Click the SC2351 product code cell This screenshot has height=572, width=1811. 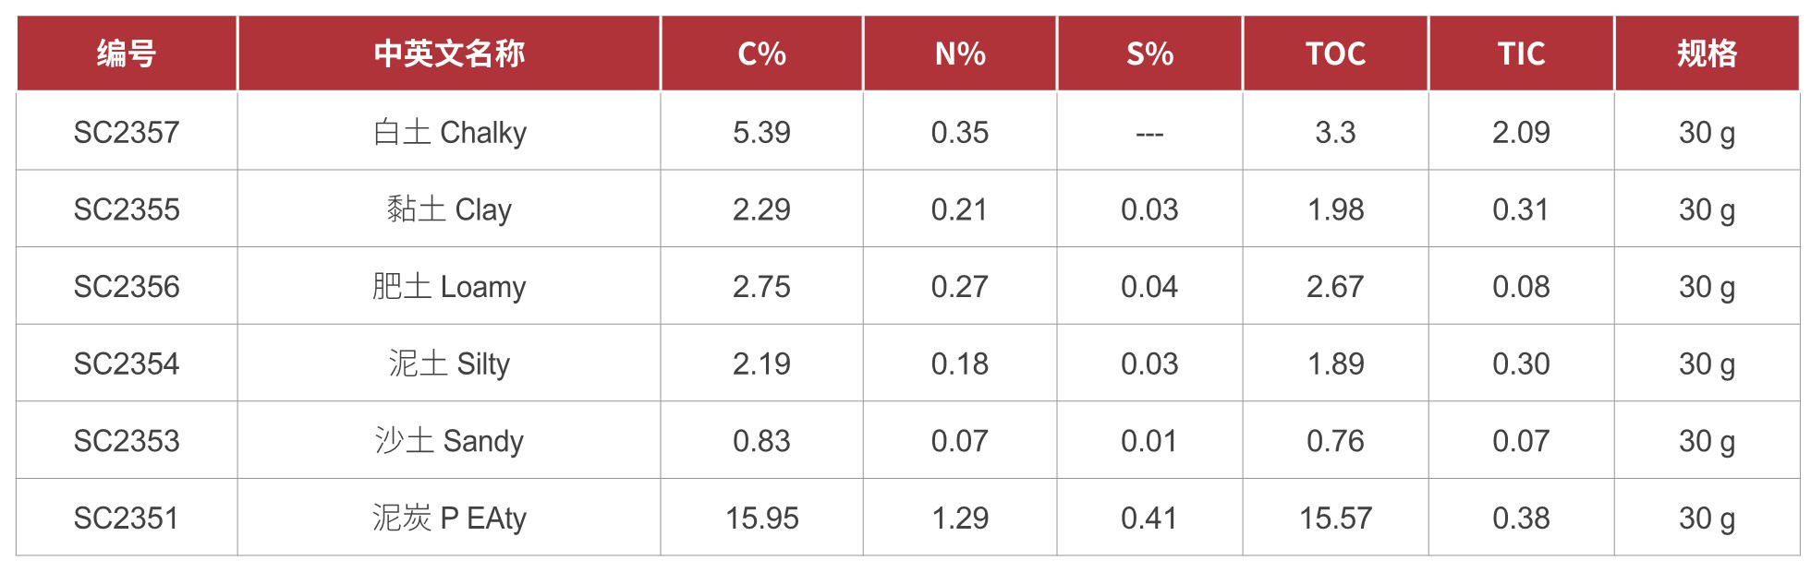[127, 518]
